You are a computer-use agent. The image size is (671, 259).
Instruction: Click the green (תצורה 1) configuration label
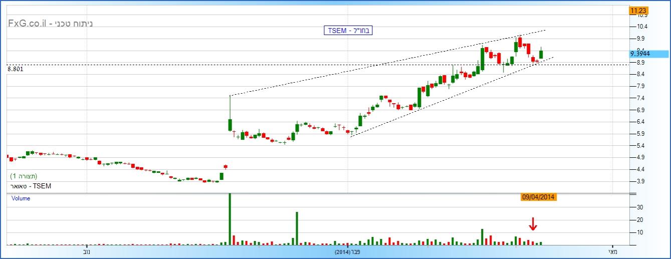click(24, 176)
